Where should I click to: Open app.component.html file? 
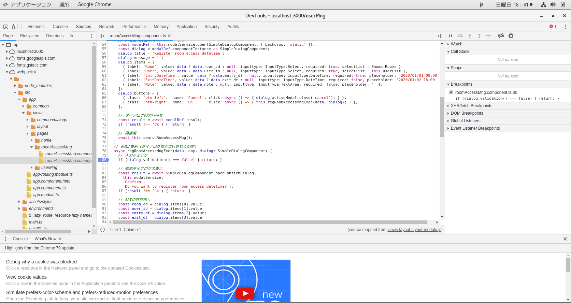click(52, 181)
